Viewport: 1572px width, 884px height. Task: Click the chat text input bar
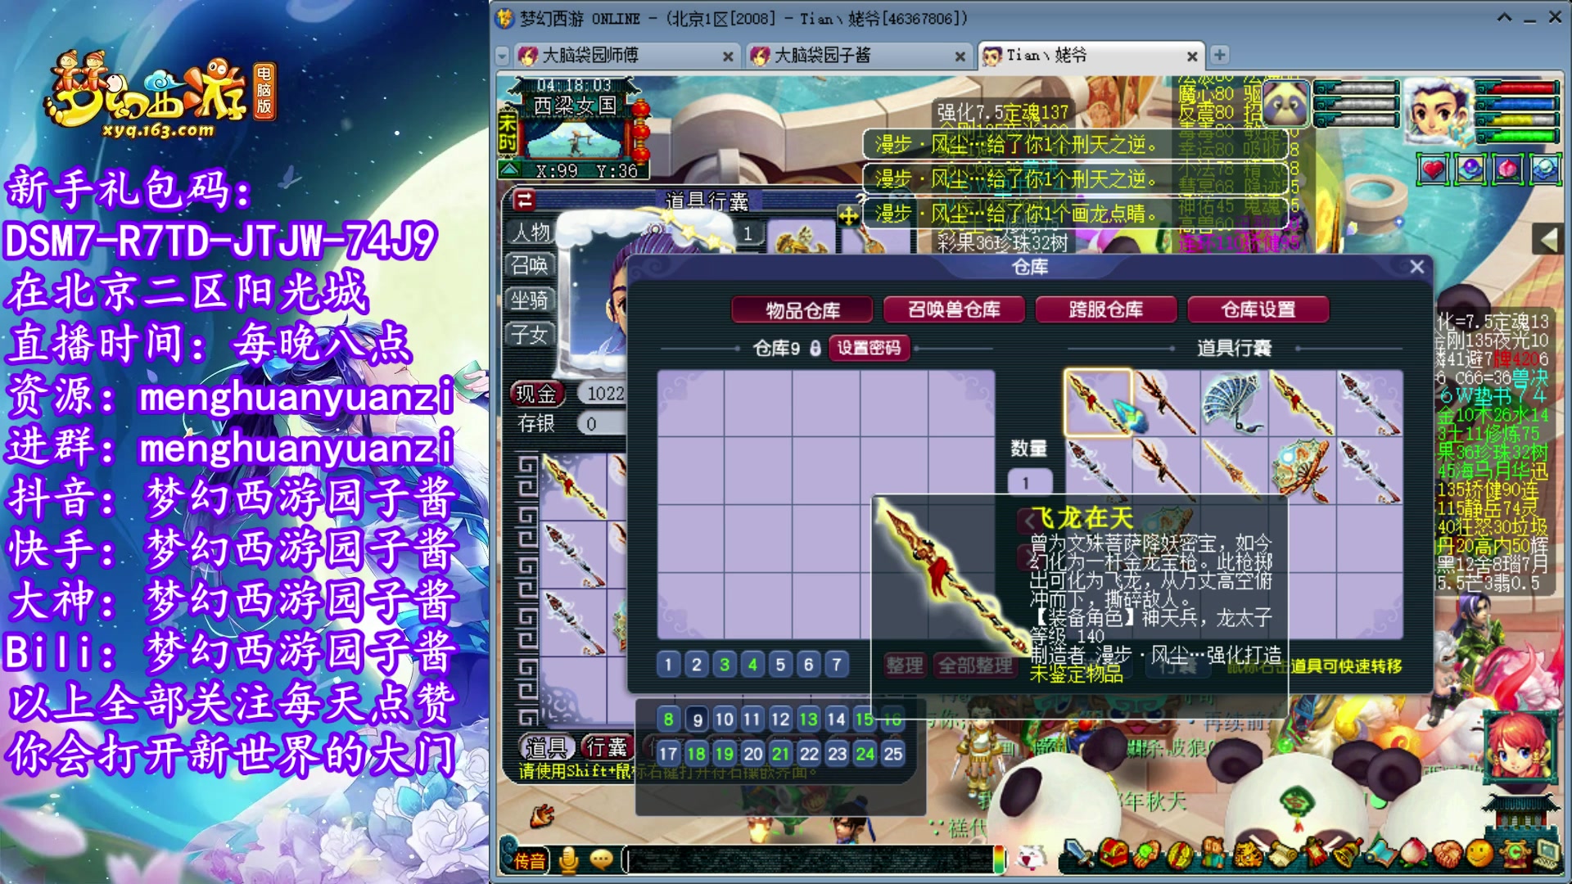point(809,859)
